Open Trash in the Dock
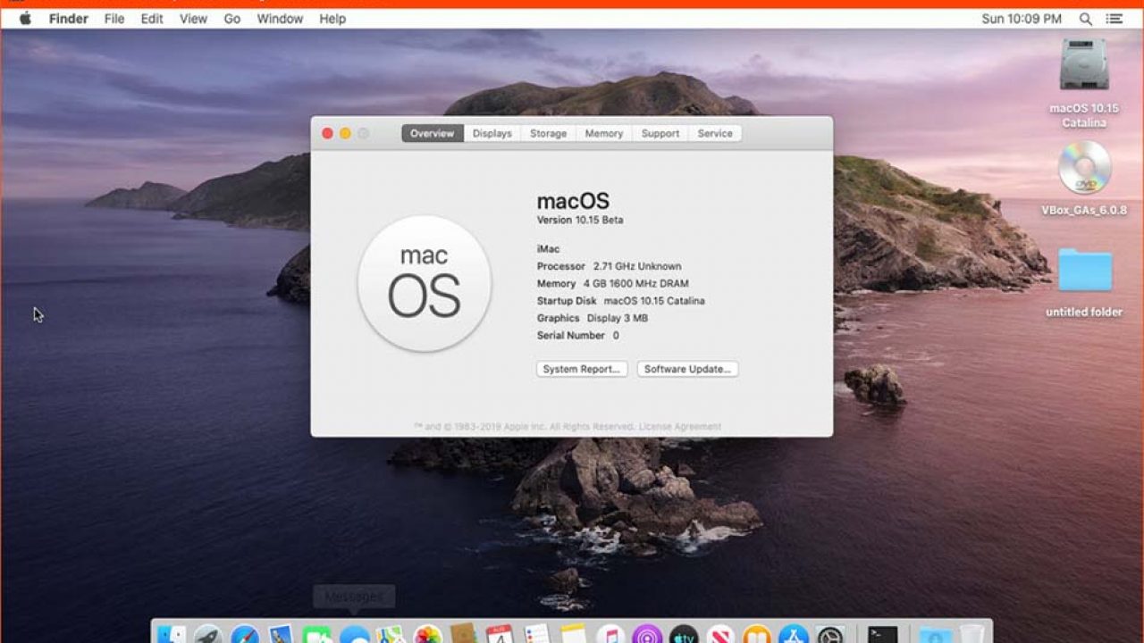This screenshot has height=643, width=1144. [972, 635]
